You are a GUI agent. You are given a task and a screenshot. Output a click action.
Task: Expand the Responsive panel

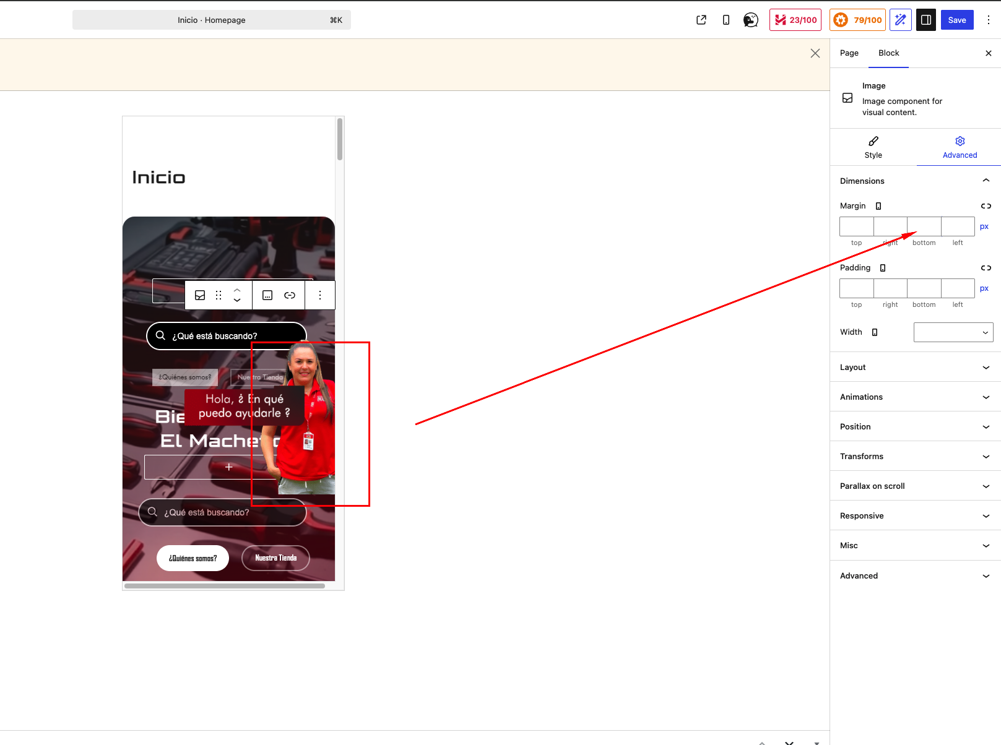coord(916,515)
